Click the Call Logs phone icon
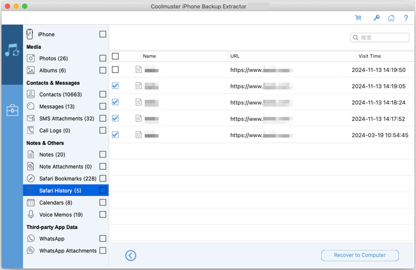The height and width of the screenshot is (270, 416). point(31,130)
